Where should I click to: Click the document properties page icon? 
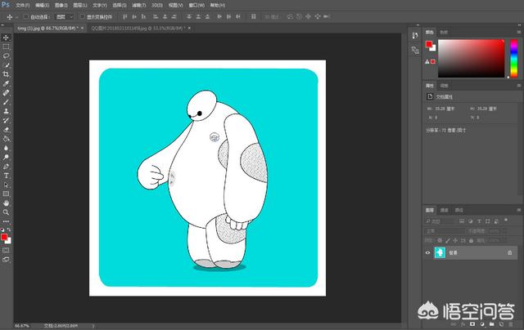pyautogui.click(x=430, y=96)
